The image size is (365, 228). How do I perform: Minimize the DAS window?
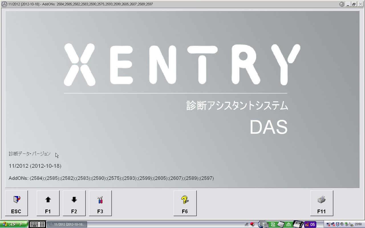[x=349, y=4]
